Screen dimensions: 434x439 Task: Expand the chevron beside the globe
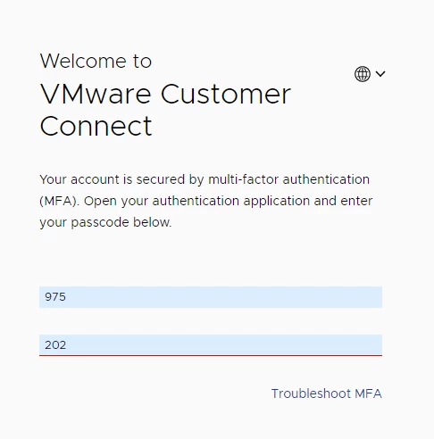click(380, 73)
